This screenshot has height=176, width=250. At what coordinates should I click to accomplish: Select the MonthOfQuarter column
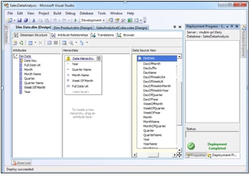coord(154,126)
